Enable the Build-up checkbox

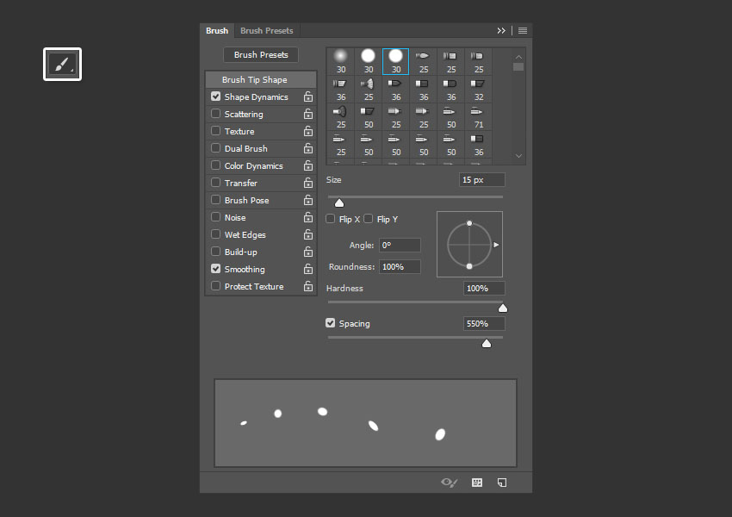tap(215, 252)
